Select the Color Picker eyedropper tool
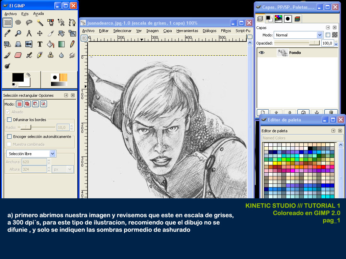 click(7, 33)
